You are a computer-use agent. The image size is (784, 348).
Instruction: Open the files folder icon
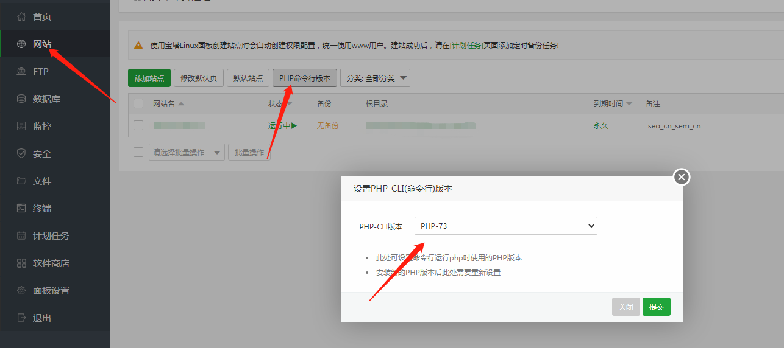coord(21,181)
